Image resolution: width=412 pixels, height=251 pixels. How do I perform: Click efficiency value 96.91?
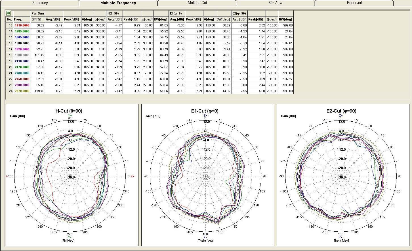(38, 43)
